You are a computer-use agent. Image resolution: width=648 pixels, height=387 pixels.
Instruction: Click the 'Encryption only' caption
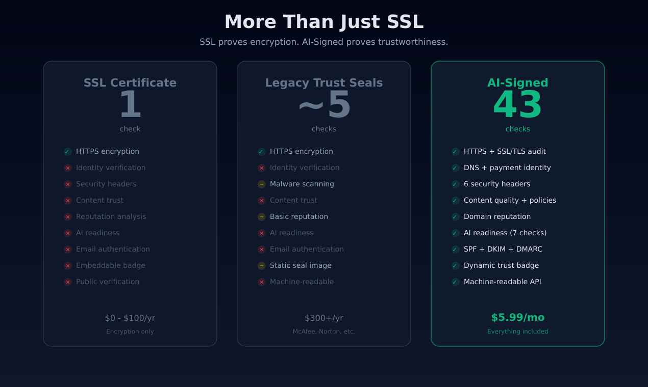coord(130,331)
